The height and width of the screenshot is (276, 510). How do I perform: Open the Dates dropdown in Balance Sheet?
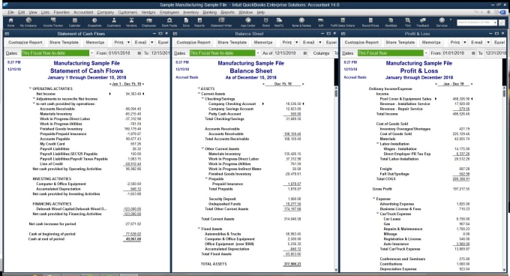point(258,53)
